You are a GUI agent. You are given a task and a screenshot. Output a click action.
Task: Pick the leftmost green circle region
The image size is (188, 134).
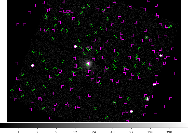(x=12, y=91)
